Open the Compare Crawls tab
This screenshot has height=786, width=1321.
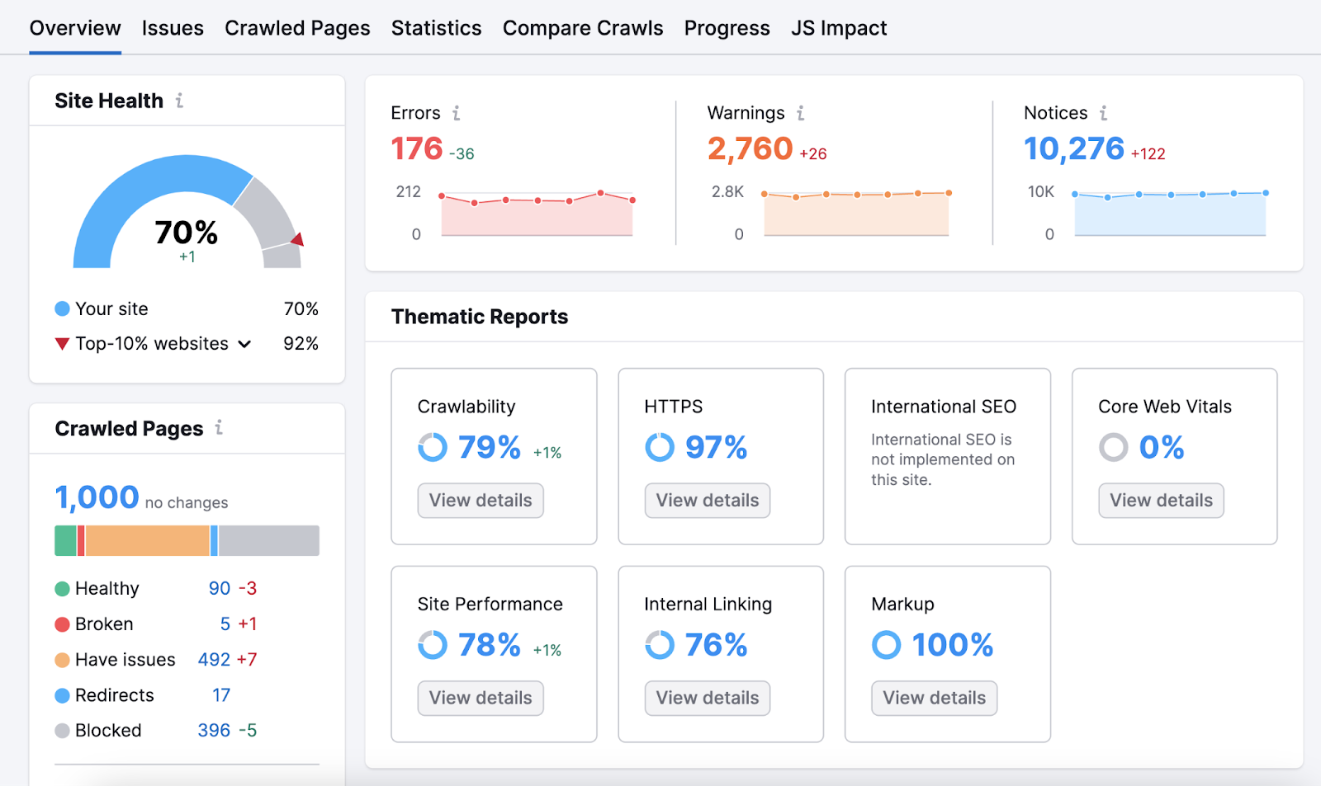(x=582, y=27)
